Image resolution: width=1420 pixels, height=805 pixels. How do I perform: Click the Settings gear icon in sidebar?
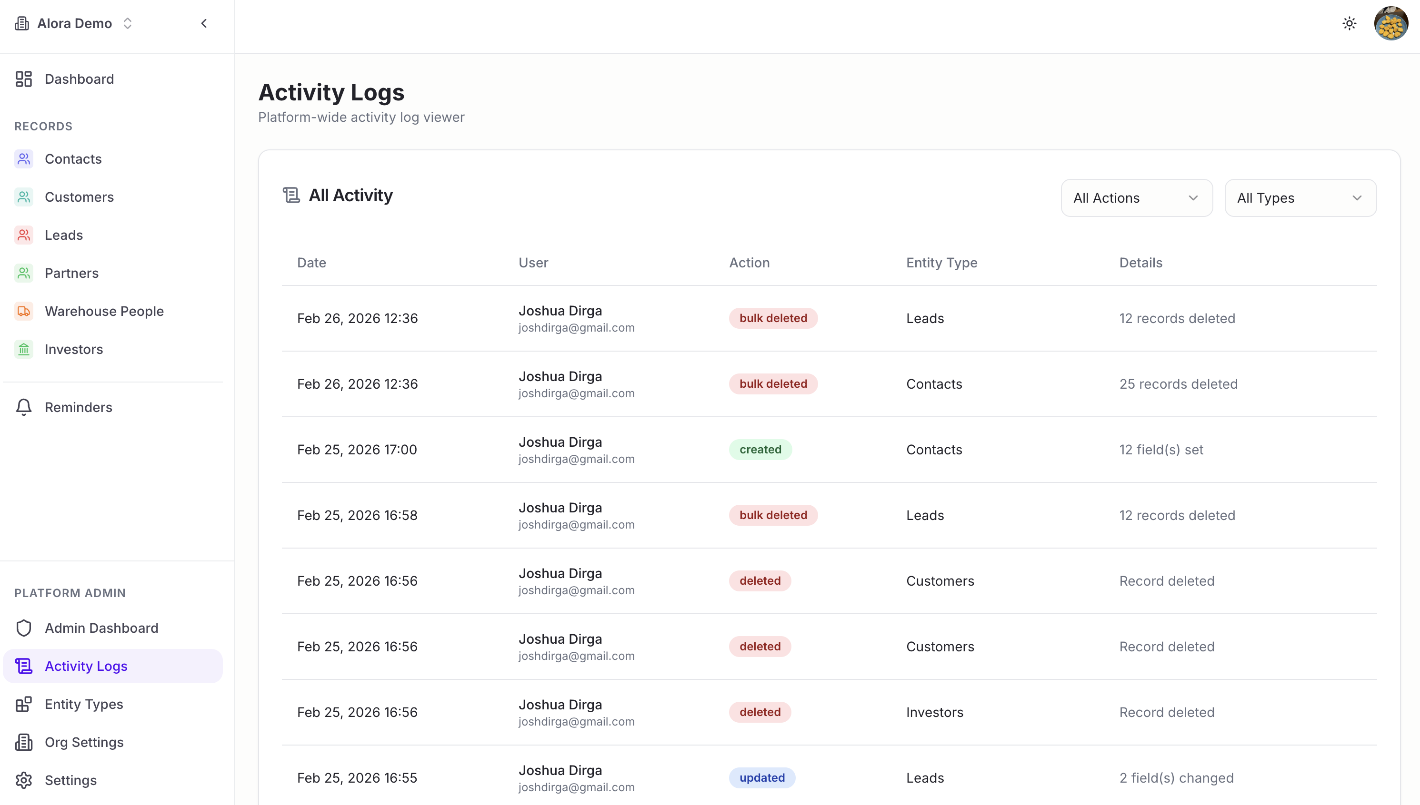click(x=23, y=780)
